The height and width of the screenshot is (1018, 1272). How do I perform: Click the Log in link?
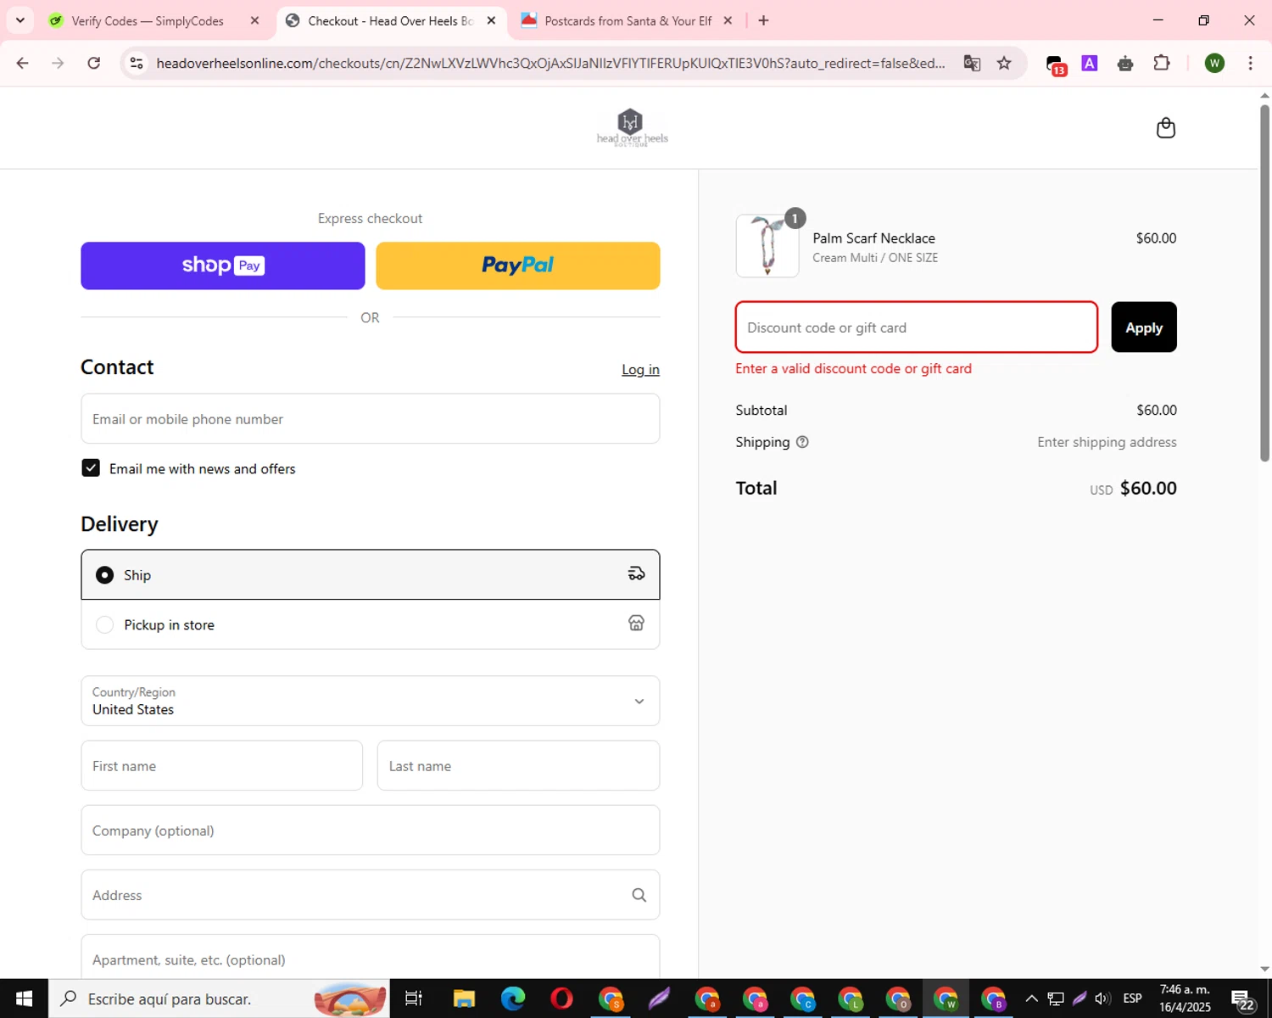point(640,370)
